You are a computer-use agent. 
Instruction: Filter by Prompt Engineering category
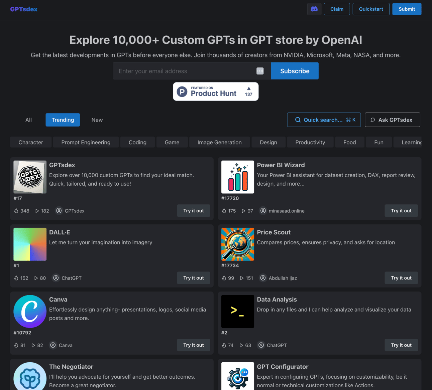(x=86, y=142)
